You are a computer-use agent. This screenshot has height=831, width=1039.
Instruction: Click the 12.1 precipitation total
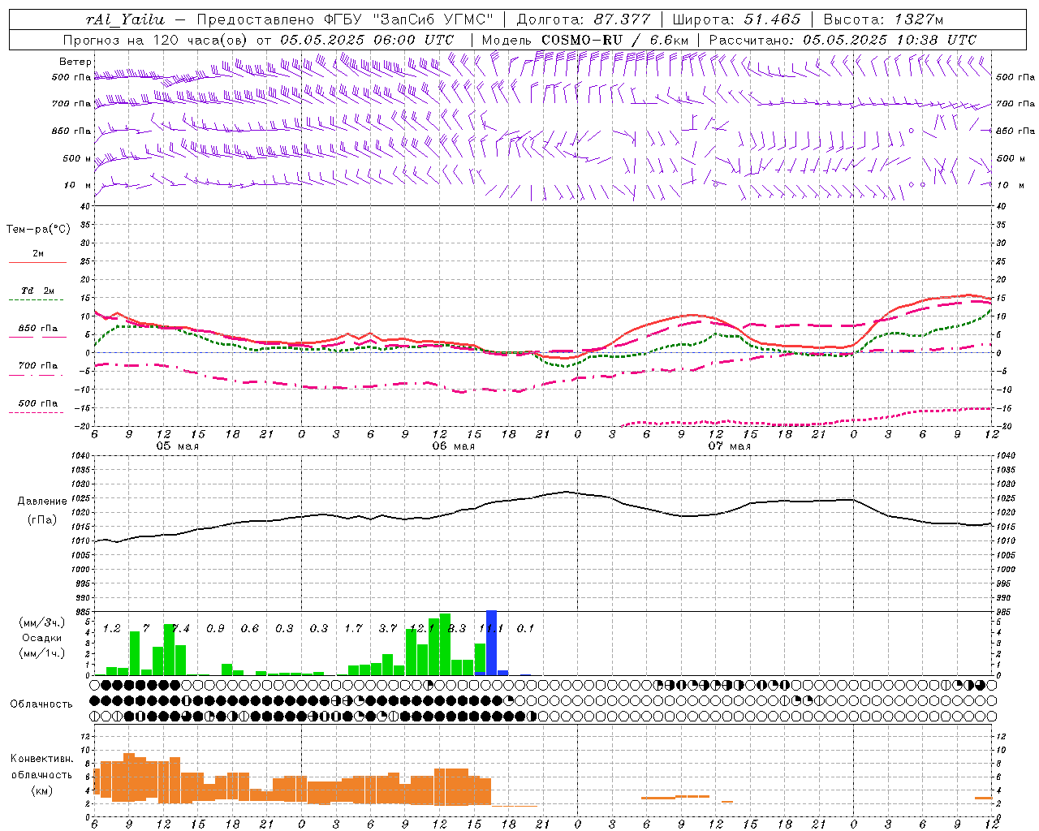422,628
